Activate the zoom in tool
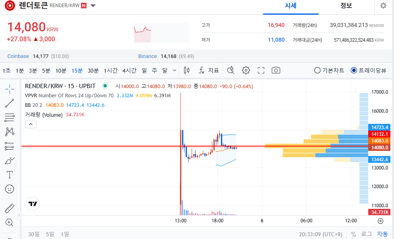 pos(10,222)
